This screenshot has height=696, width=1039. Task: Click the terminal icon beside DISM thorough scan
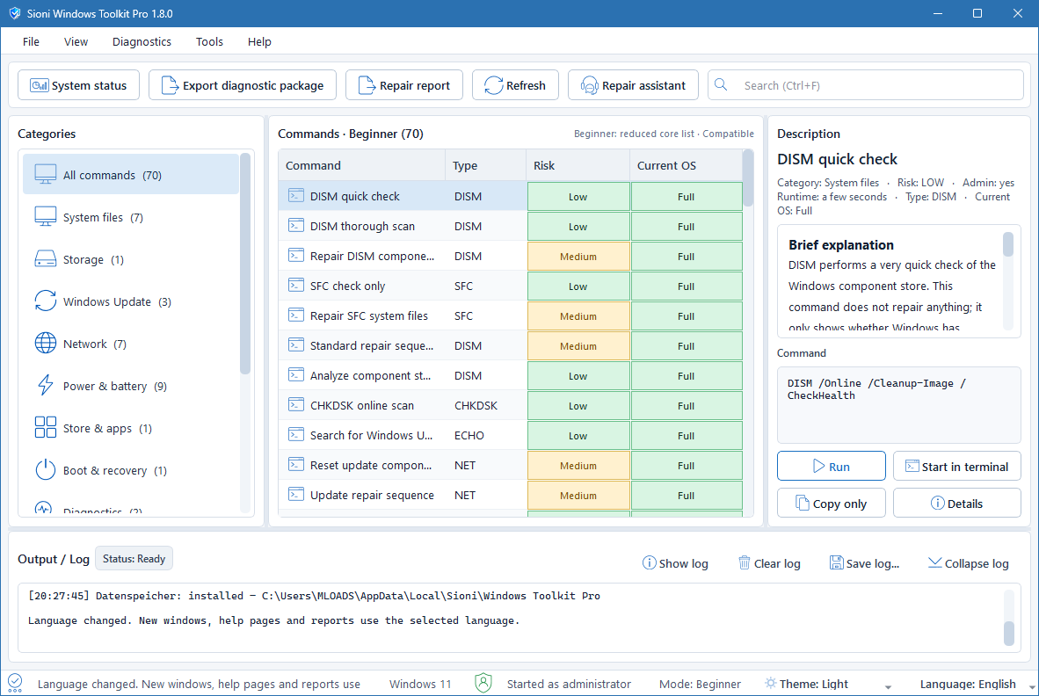[x=296, y=226]
